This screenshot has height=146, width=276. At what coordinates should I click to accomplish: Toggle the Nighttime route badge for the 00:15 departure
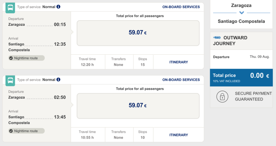[27, 58]
